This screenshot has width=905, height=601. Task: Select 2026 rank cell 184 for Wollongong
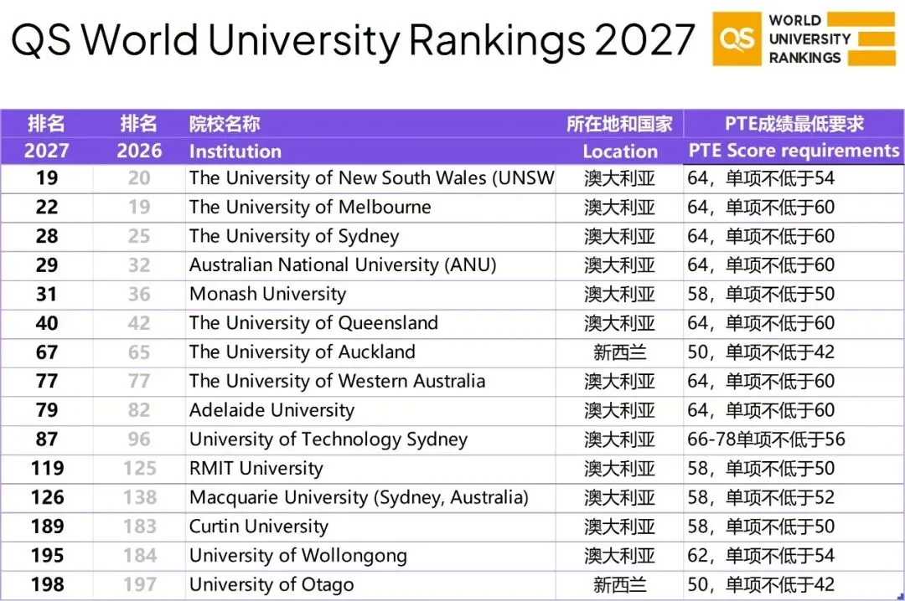(139, 556)
